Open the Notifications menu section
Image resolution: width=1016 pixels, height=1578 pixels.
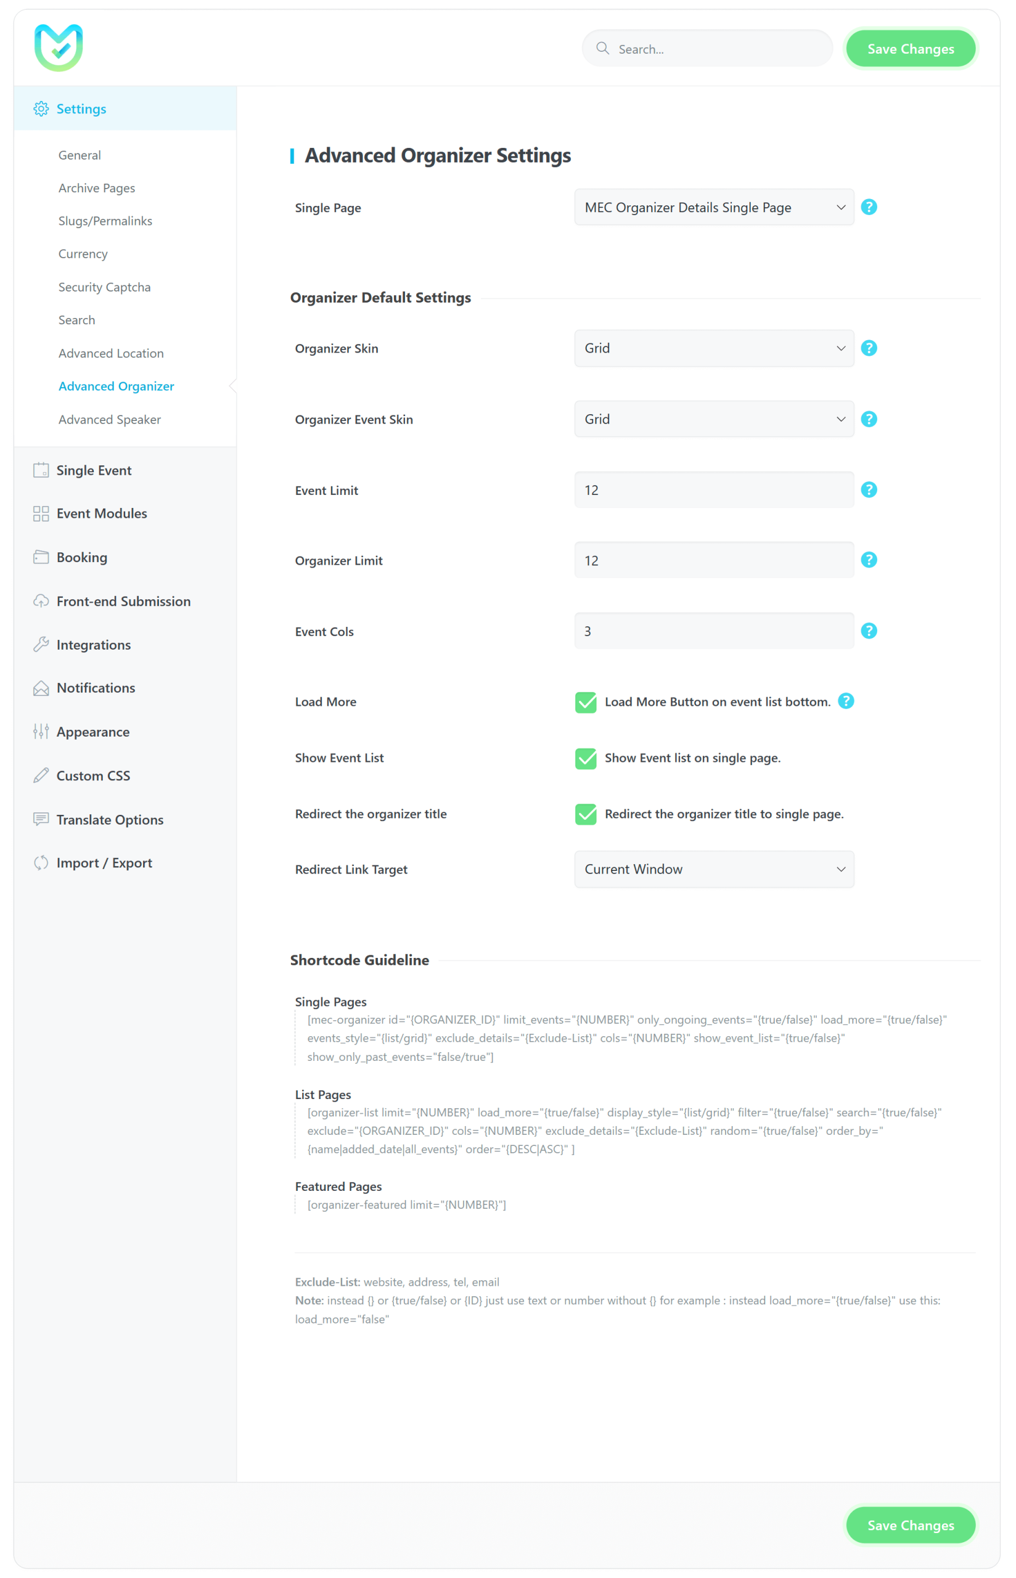pyautogui.click(x=96, y=688)
